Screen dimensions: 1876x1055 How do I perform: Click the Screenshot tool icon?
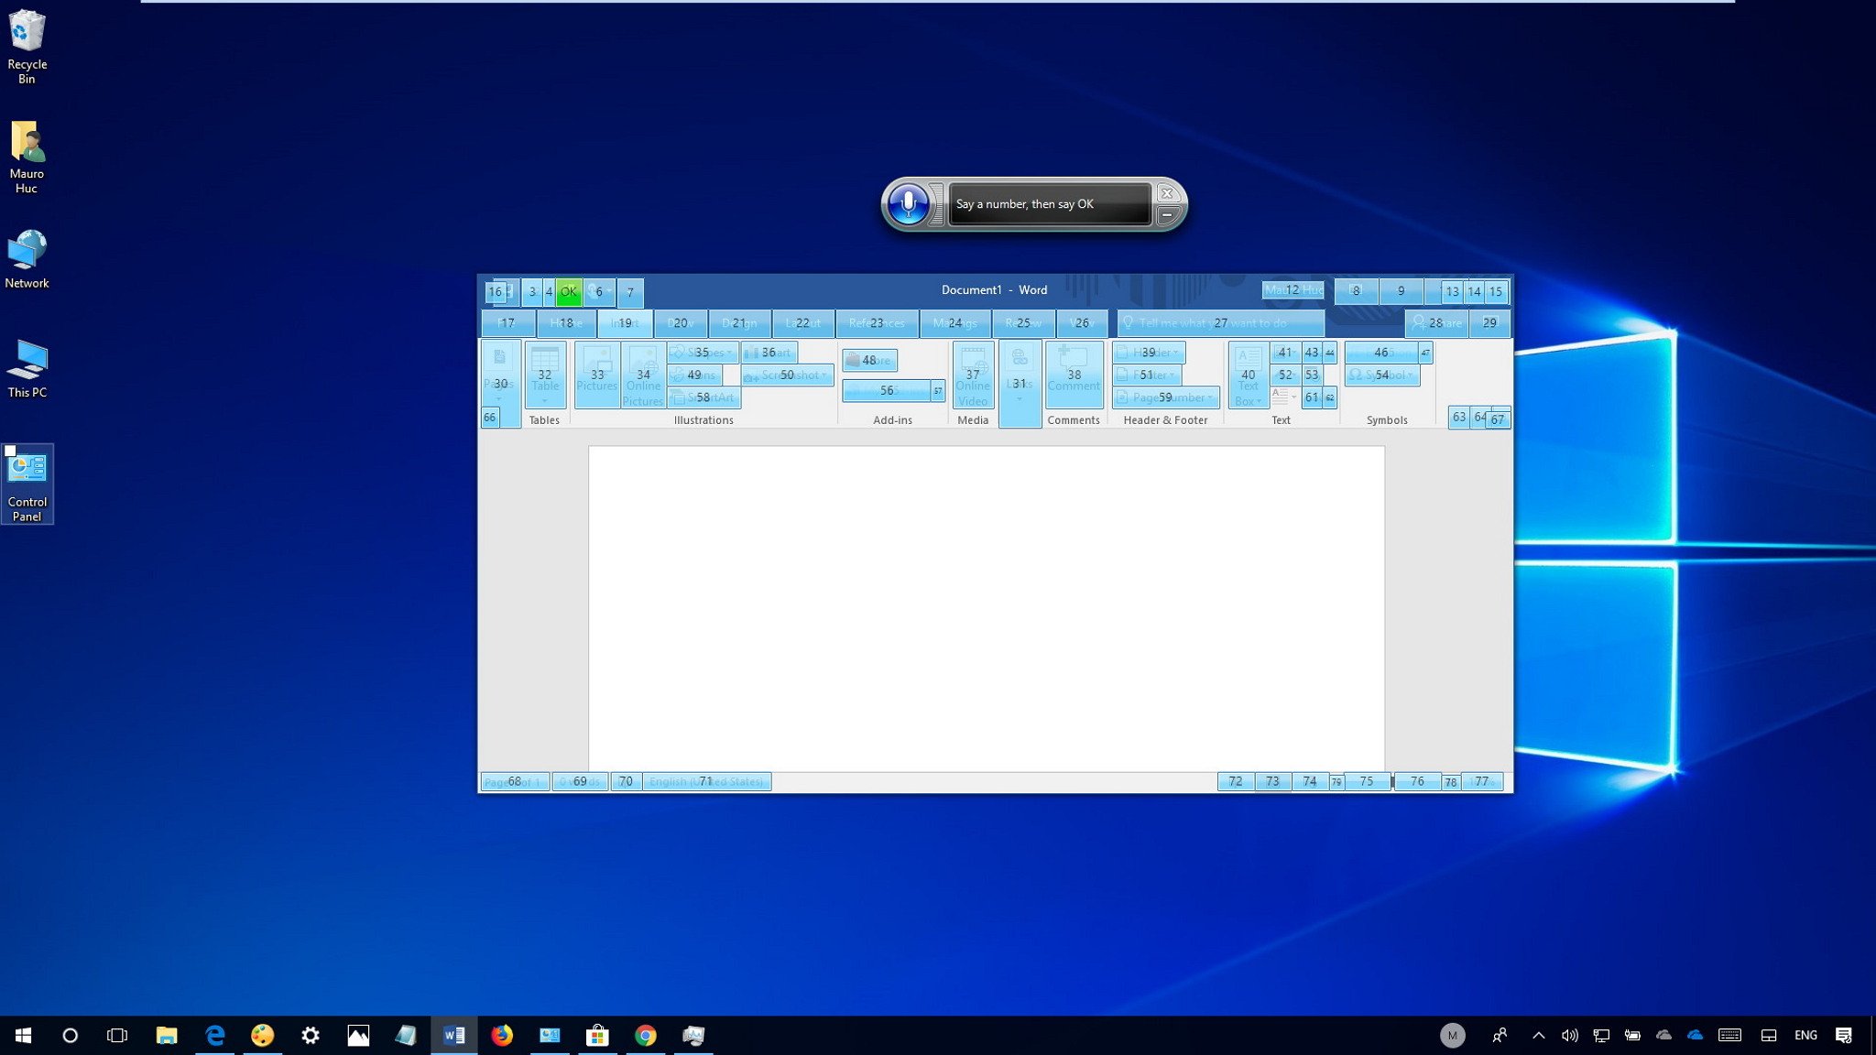point(786,375)
